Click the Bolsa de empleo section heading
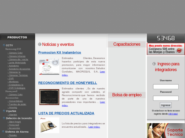185x138 pixels. tap(127, 95)
